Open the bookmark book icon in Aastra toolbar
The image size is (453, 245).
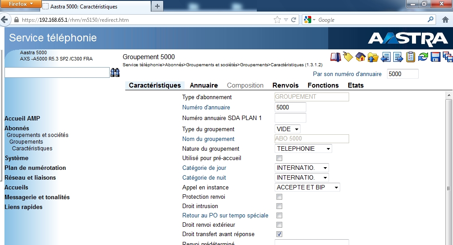pos(336,57)
